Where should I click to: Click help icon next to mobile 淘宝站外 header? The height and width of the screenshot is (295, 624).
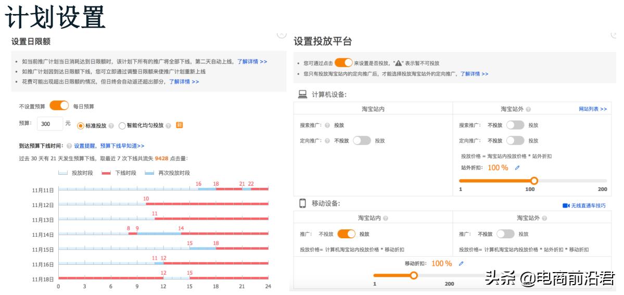(544, 218)
